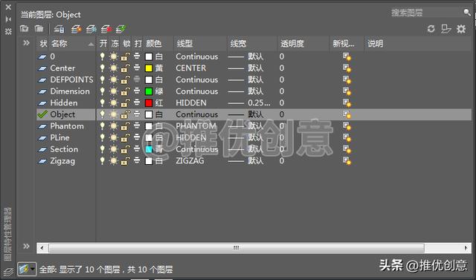Screen dimensions: 476x280
Task: Open red color swatch of Hidden layer
Action: click(149, 103)
